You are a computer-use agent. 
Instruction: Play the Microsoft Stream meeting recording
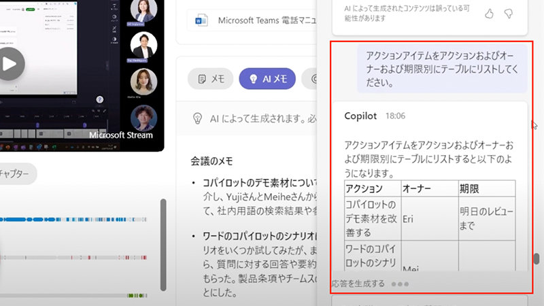[x=7, y=64]
